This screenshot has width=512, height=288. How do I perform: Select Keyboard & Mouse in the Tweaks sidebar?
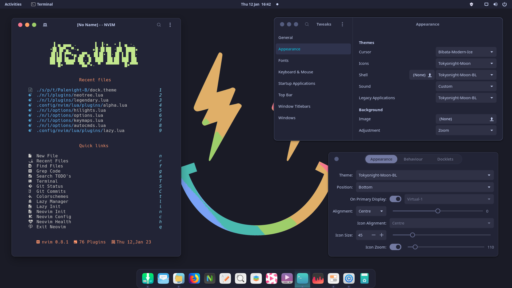pyautogui.click(x=313, y=72)
